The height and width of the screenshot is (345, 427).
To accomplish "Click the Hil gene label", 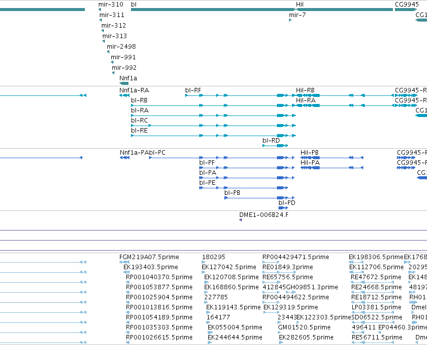I will click(x=300, y=5).
